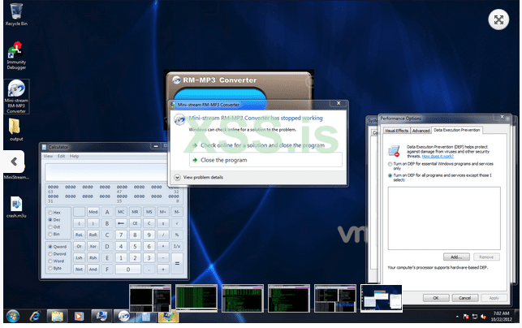Click the Add... button in DEP tab
This screenshot has width=522, height=328.
tap(455, 256)
